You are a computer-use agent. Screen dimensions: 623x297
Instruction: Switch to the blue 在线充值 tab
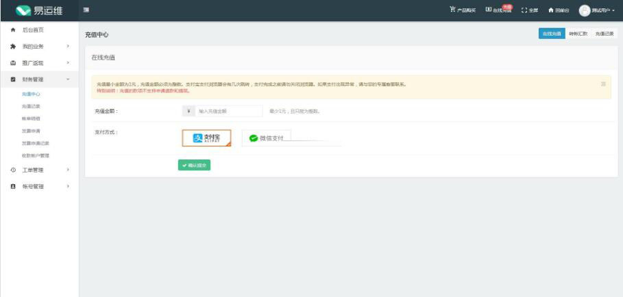click(552, 34)
